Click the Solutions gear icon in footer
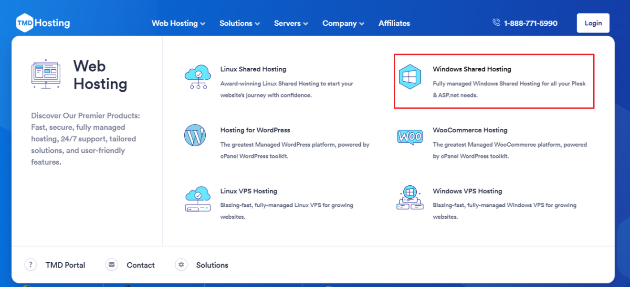Viewport: 630px width, 287px height. pos(181,265)
